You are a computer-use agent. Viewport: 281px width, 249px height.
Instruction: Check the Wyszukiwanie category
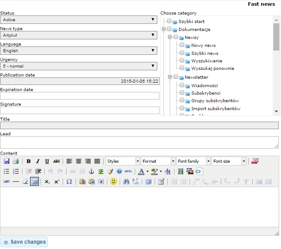point(182,60)
